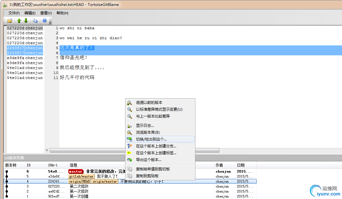Choose 在这个版本上创建标签... menu entry
The image size is (342, 199).
point(160,153)
